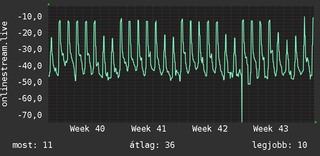
Task: Click the 'átlag: 36' statistic
Action: 152,145
